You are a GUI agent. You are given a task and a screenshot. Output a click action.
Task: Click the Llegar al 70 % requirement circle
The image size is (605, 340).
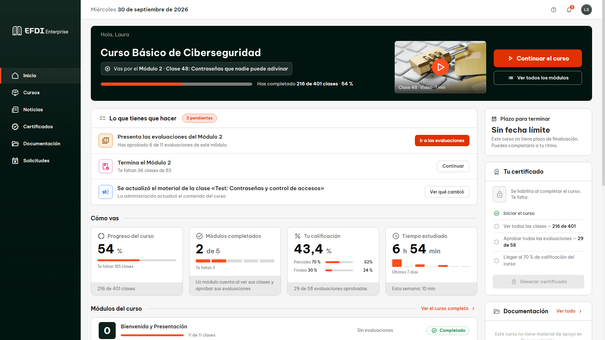(497, 261)
